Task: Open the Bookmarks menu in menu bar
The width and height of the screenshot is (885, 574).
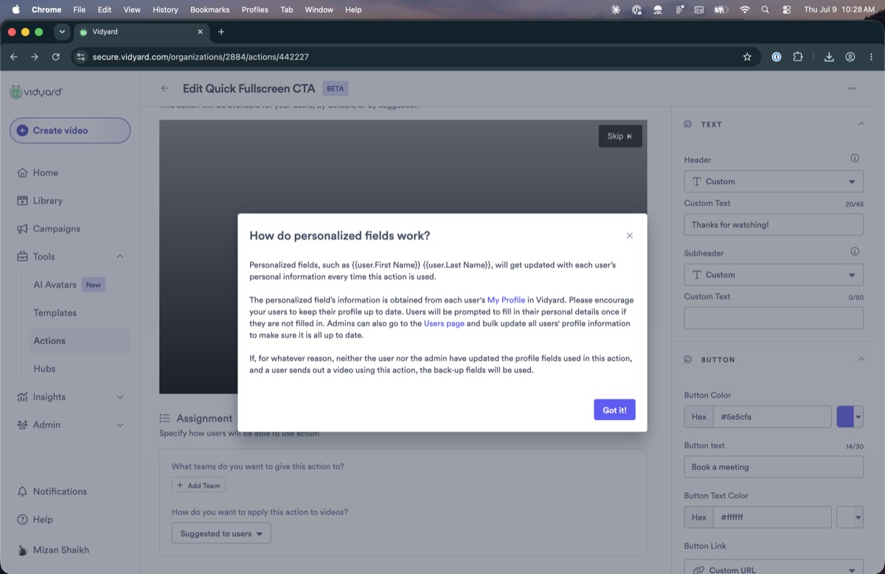Action: (209, 10)
